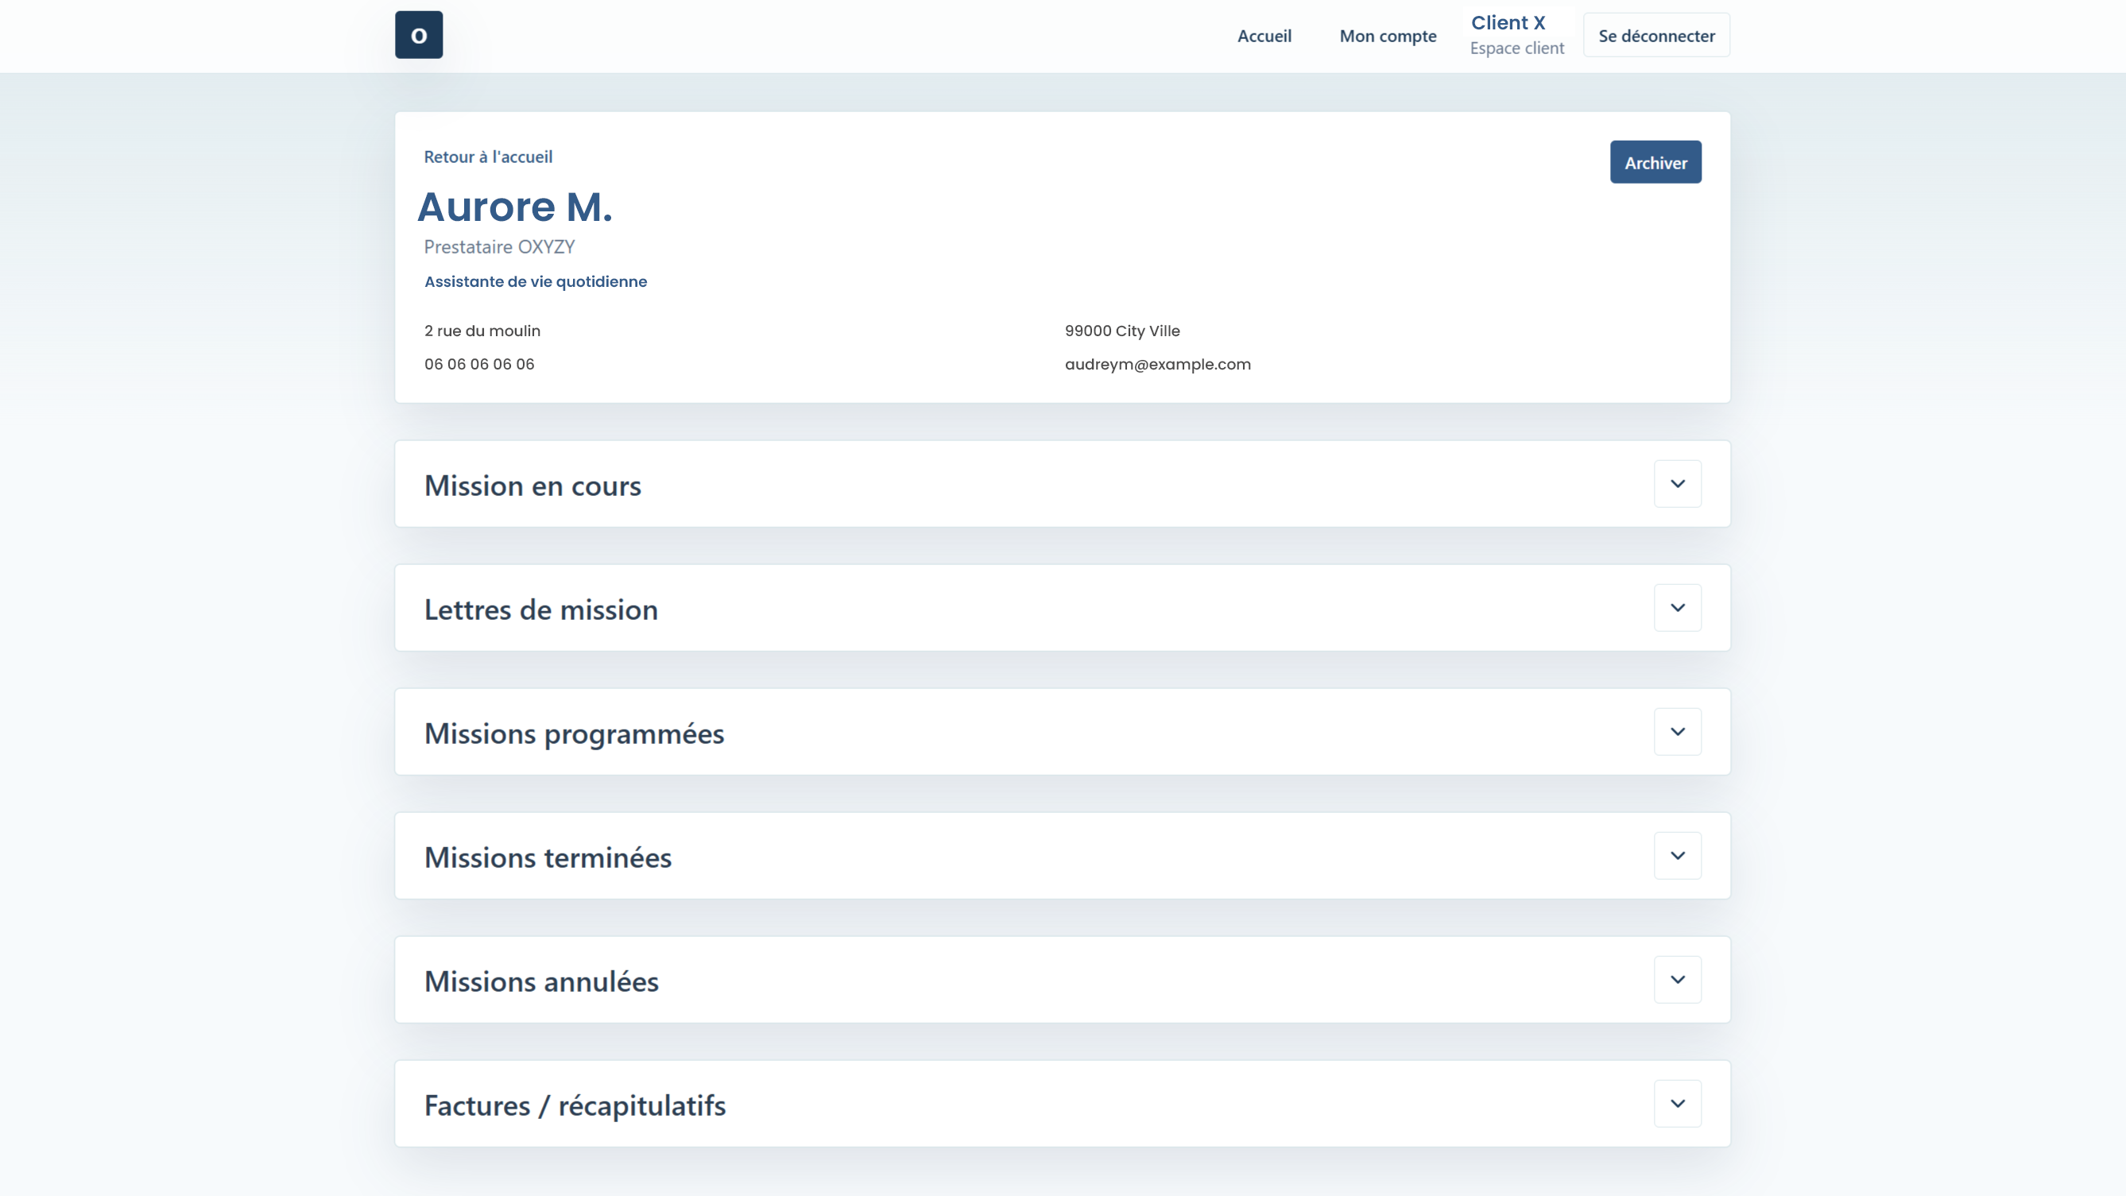This screenshot has height=1196, width=2126.
Task: Expand Missions terminées with its chevron
Action: (1677, 855)
